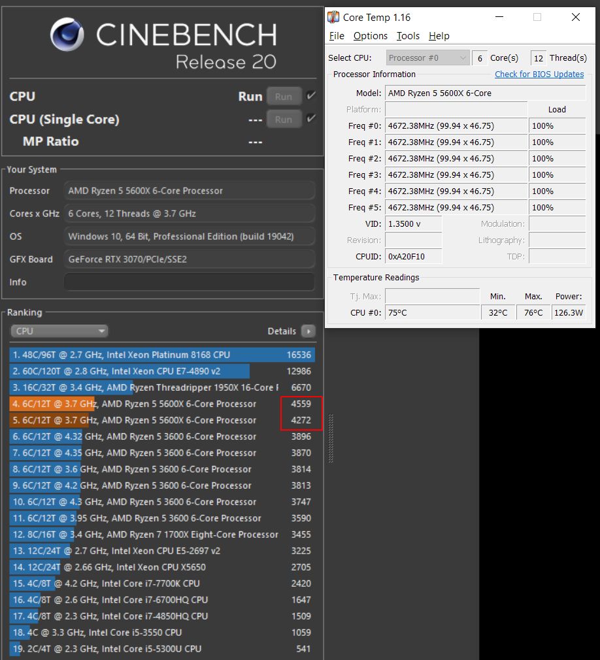Select ranking row 16 Core i7-6700HQ
Viewport: 600px width, 660px height.
[x=162, y=600]
